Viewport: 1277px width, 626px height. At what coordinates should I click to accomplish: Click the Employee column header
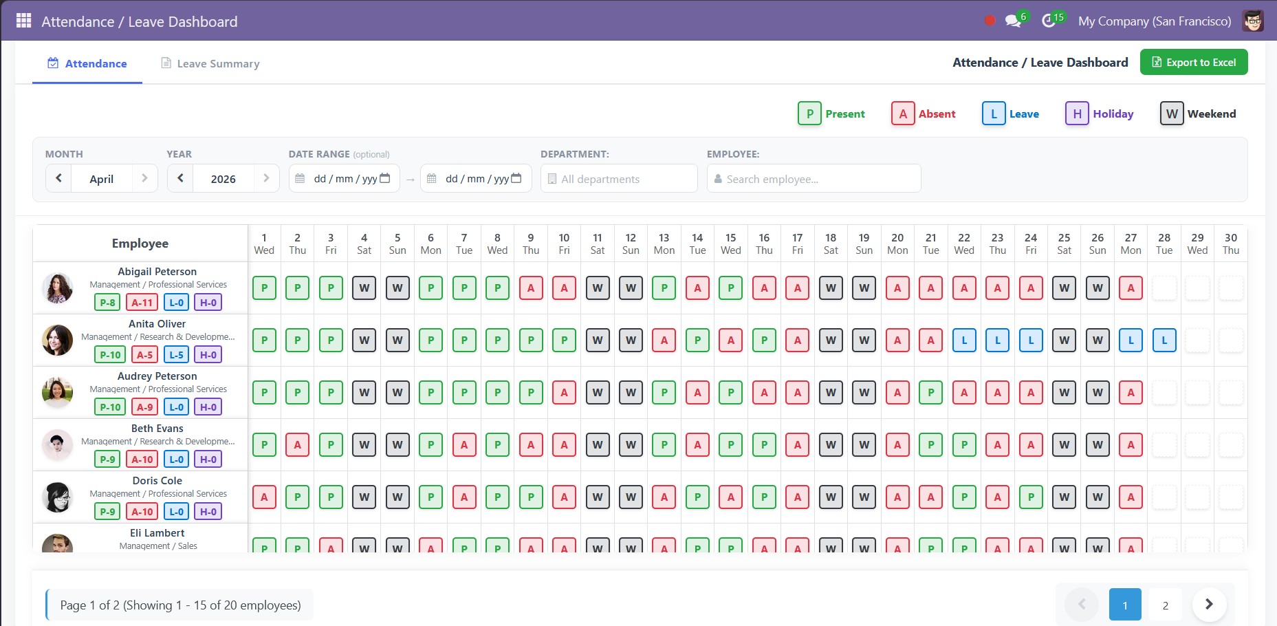[140, 243]
